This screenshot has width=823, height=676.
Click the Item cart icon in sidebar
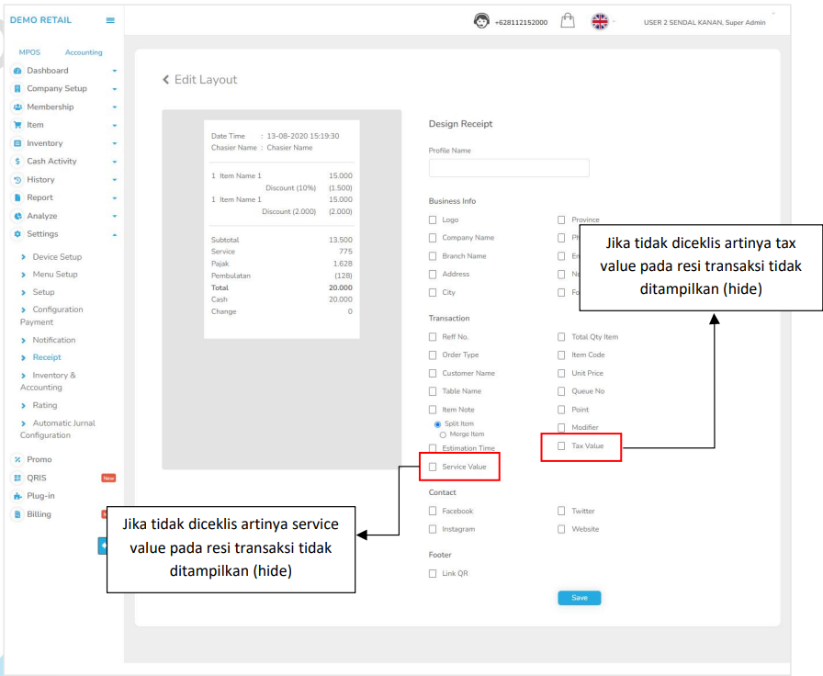click(x=17, y=125)
